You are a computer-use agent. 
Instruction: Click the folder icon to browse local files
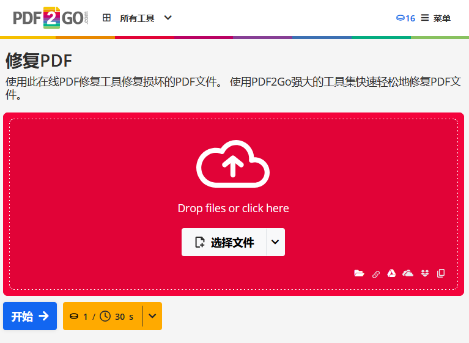coord(359,273)
